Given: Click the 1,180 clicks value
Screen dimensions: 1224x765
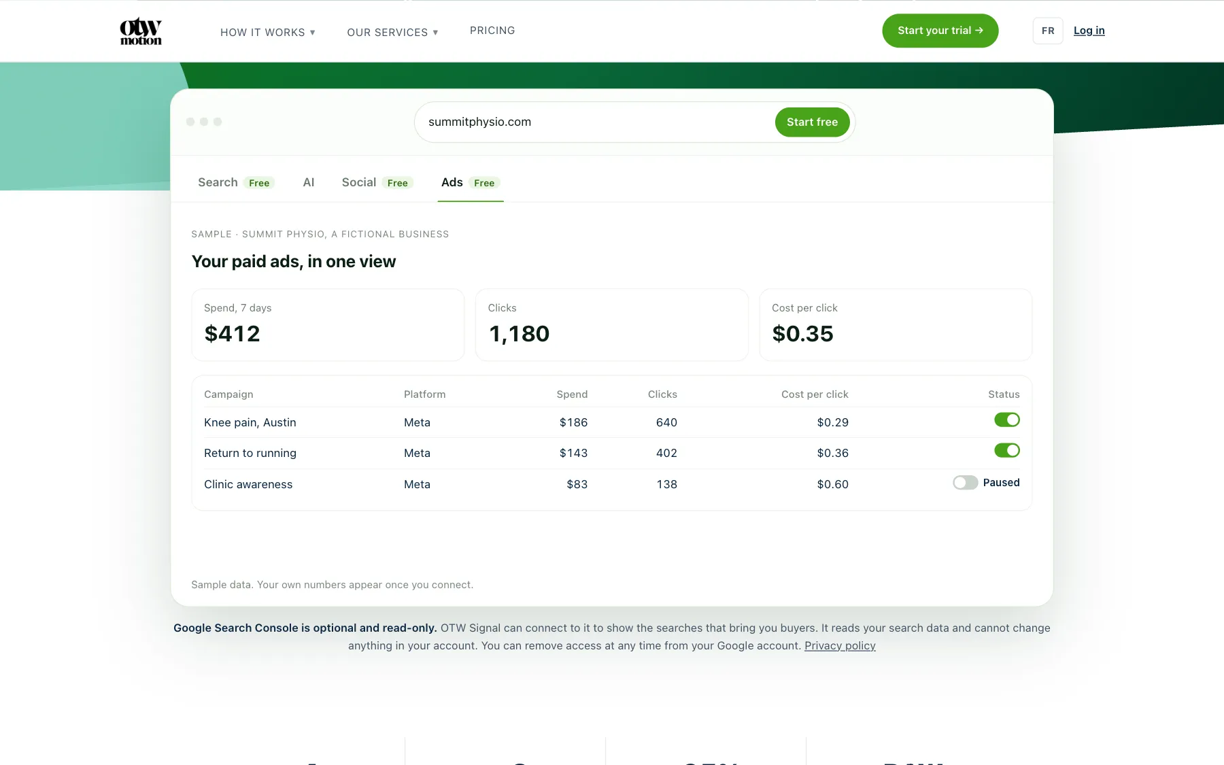Looking at the screenshot, I should point(519,333).
